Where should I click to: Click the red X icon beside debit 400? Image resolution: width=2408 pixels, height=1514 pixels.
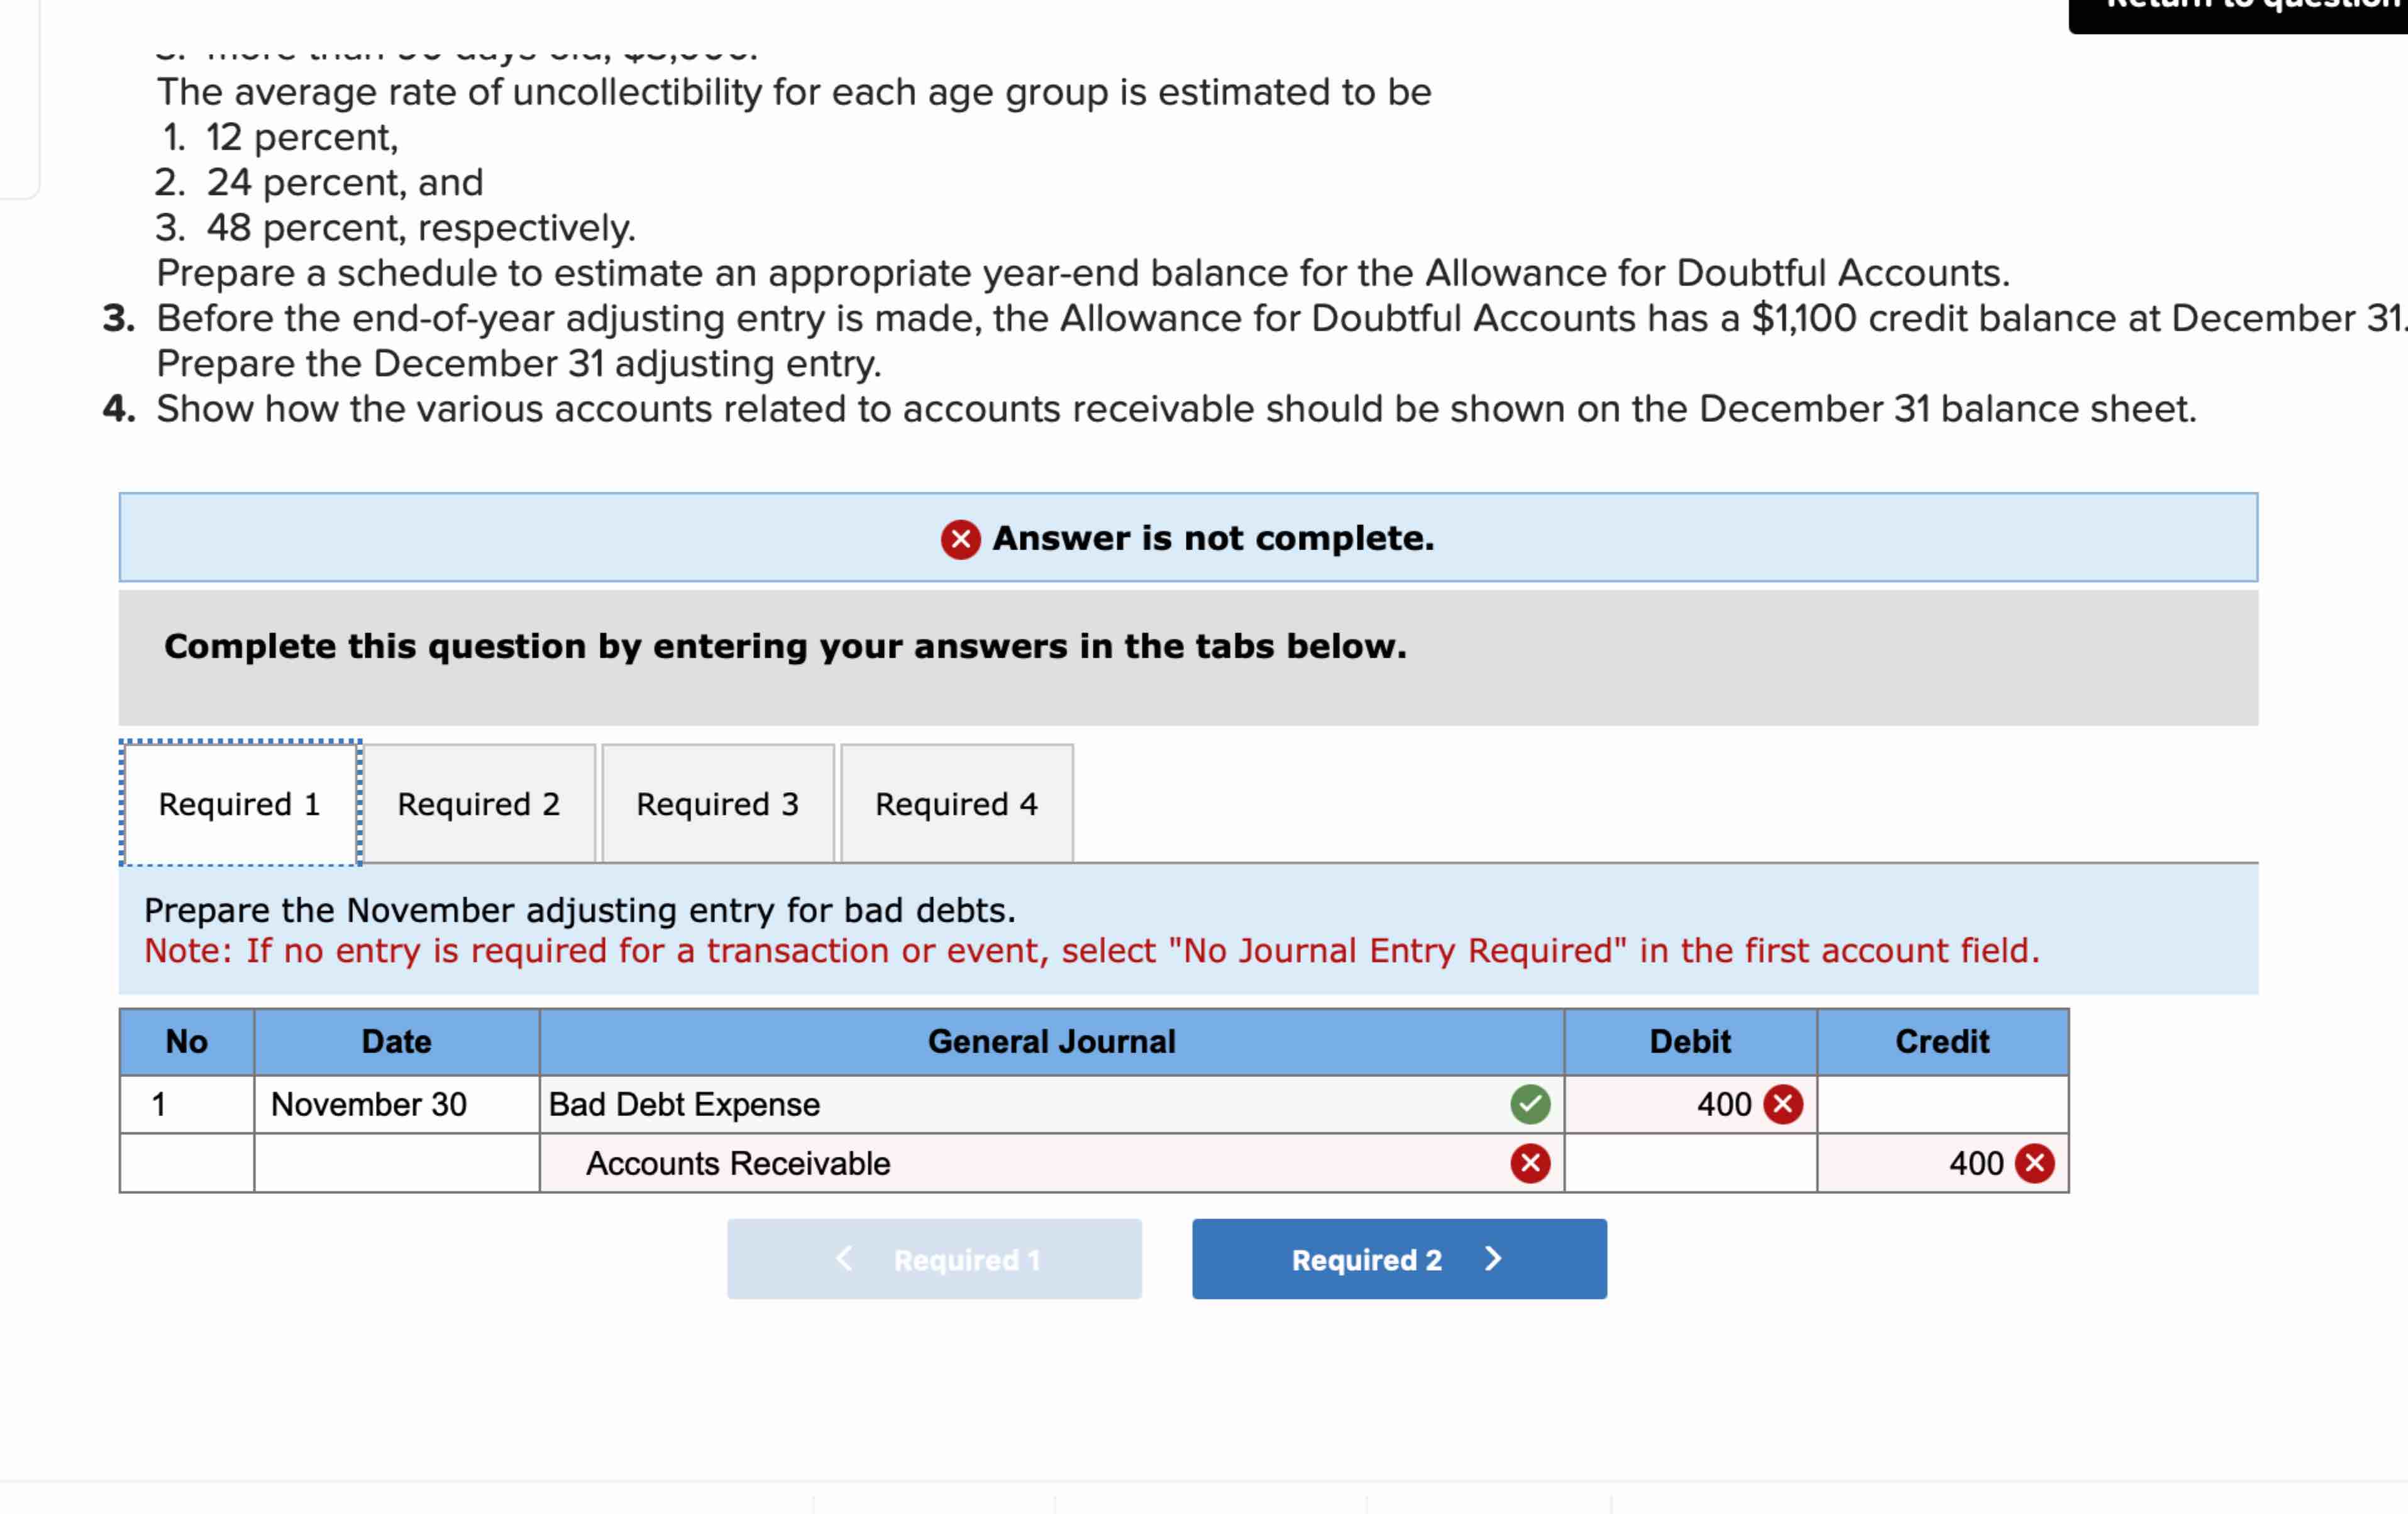tap(1782, 1104)
